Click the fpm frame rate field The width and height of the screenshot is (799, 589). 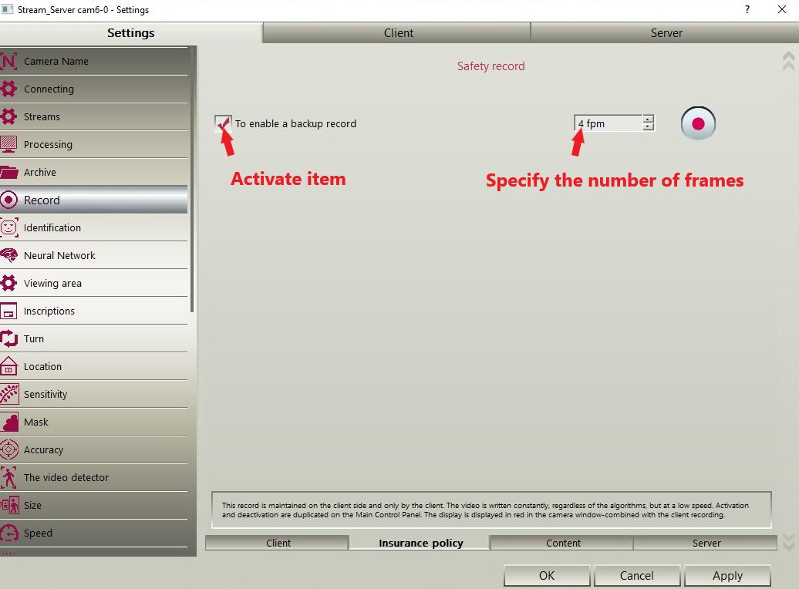[x=609, y=123]
